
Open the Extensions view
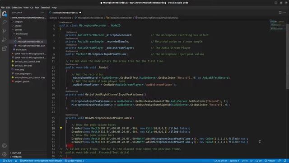click(4, 48)
